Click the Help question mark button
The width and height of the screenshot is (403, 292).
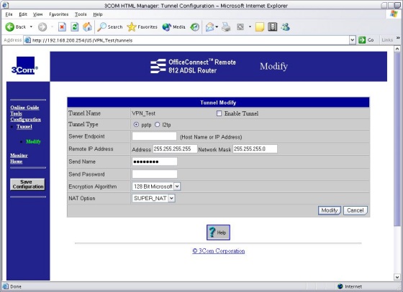218,232
